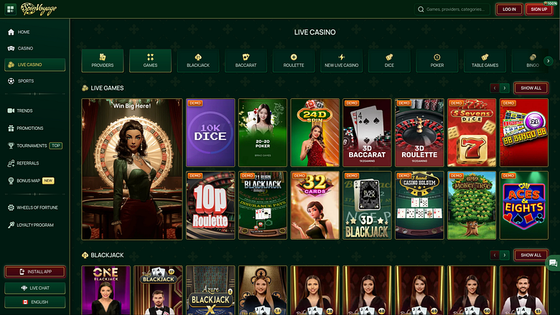Image resolution: width=560 pixels, height=315 pixels.
Task: Select the Providers category tab
Action: (x=103, y=61)
